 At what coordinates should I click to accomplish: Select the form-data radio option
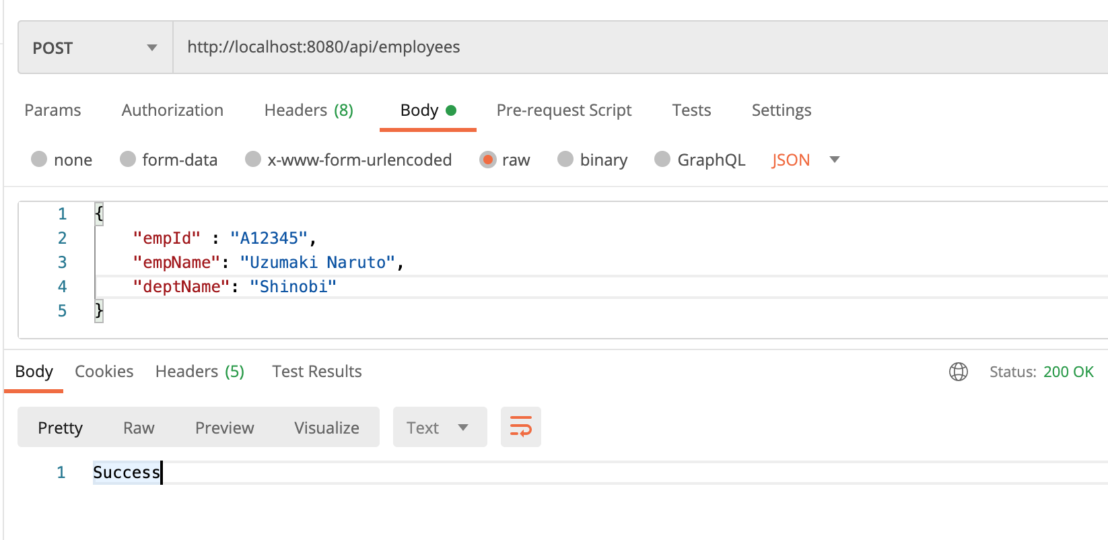(128, 160)
